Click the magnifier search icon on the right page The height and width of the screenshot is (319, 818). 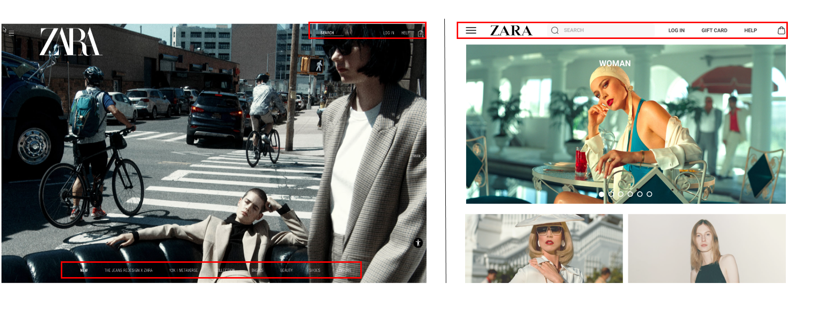(x=555, y=31)
